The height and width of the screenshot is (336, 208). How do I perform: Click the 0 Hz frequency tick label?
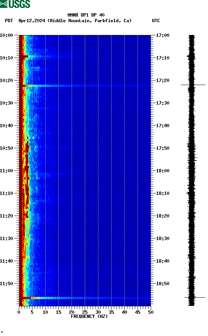pos(19,312)
